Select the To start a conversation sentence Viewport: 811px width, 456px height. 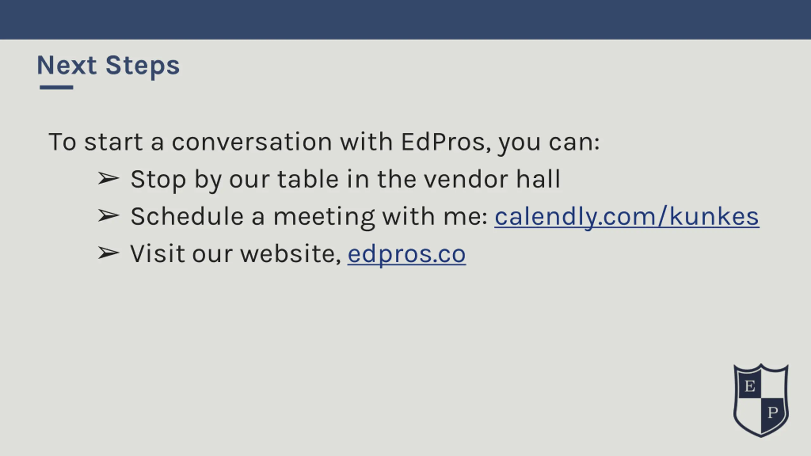point(324,142)
